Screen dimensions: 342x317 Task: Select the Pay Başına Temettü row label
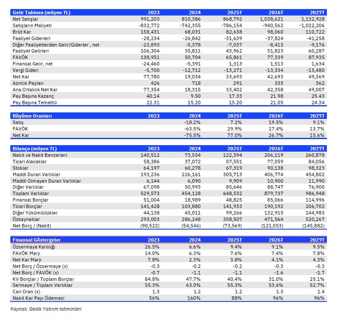coord(35,103)
